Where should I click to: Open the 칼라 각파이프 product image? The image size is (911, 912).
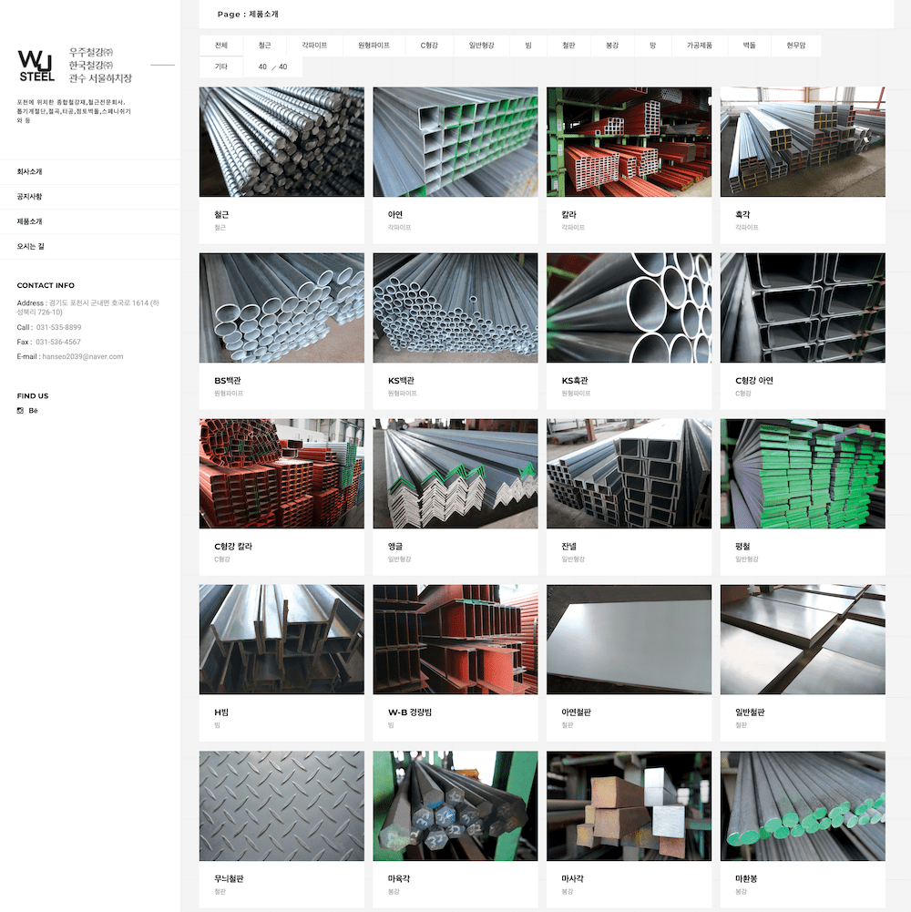629,142
